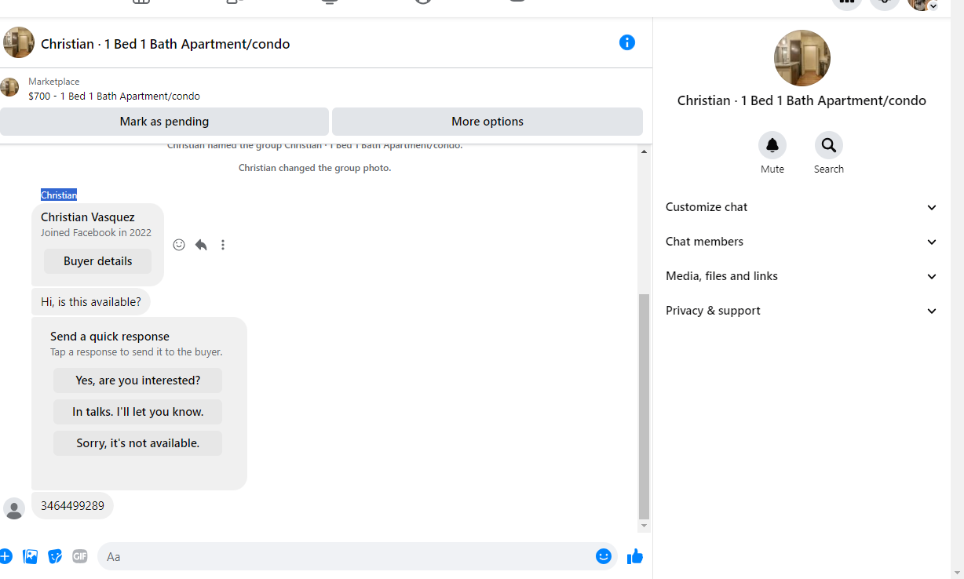The width and height of the screenshot is (964, 579).
Task: Open the emoji picker in the message box
Action: (x=604, y=556)
